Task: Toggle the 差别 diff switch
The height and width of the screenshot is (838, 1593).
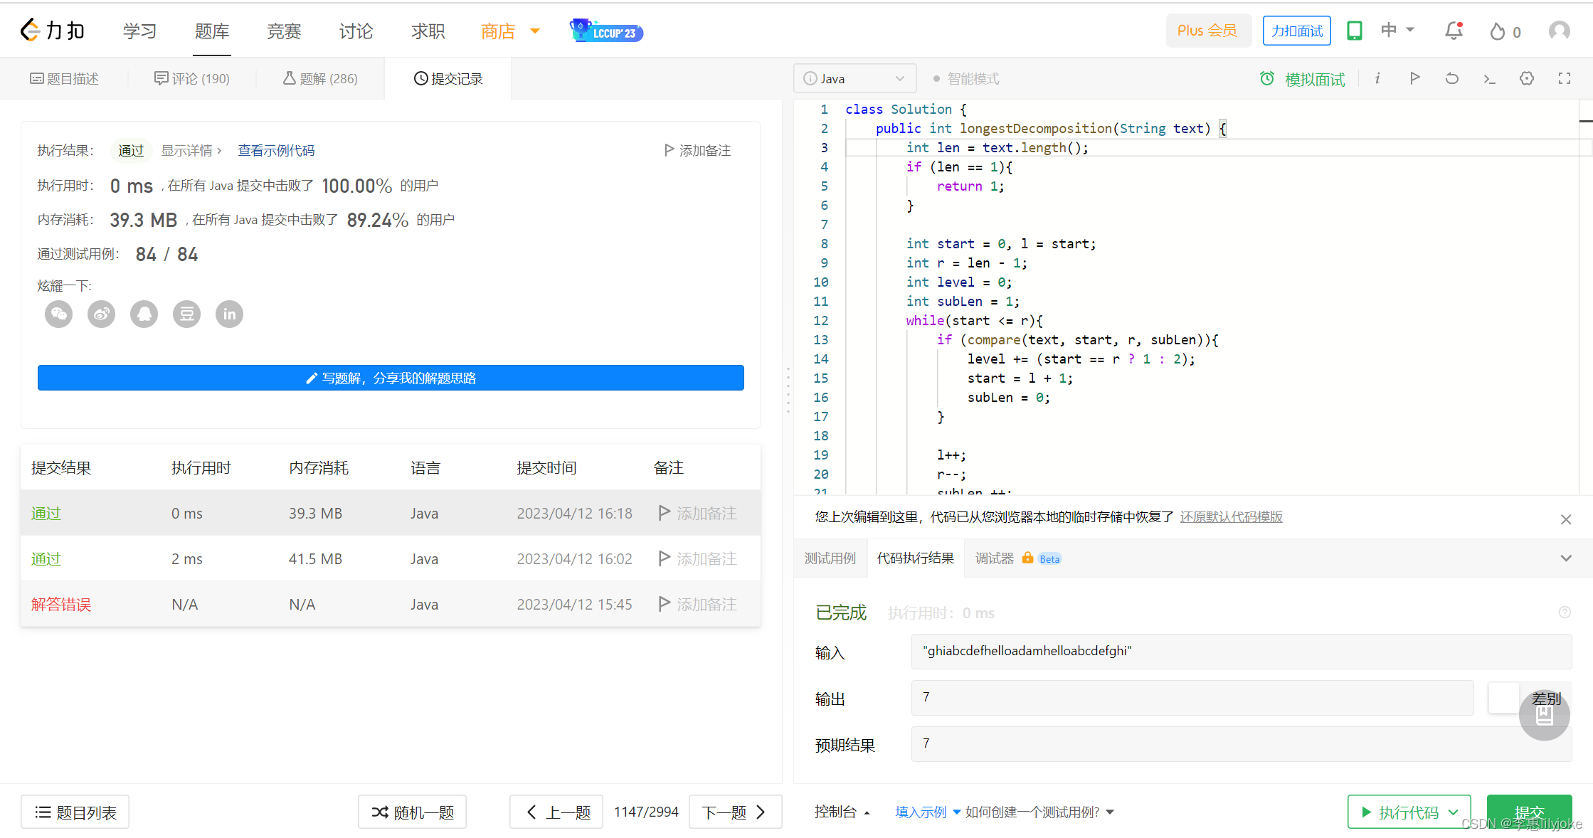Action: point(1504,698)
